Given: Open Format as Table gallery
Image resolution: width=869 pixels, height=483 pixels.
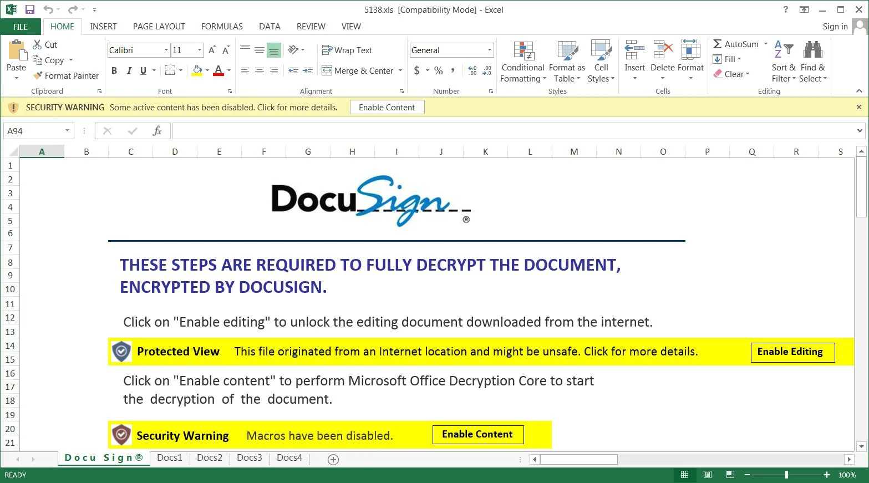Looking at the screenshot, I should [567, 62].
